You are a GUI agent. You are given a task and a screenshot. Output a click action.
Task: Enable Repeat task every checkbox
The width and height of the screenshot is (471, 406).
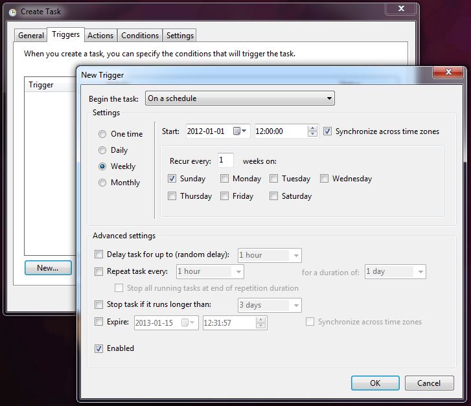tap(98, 271)
